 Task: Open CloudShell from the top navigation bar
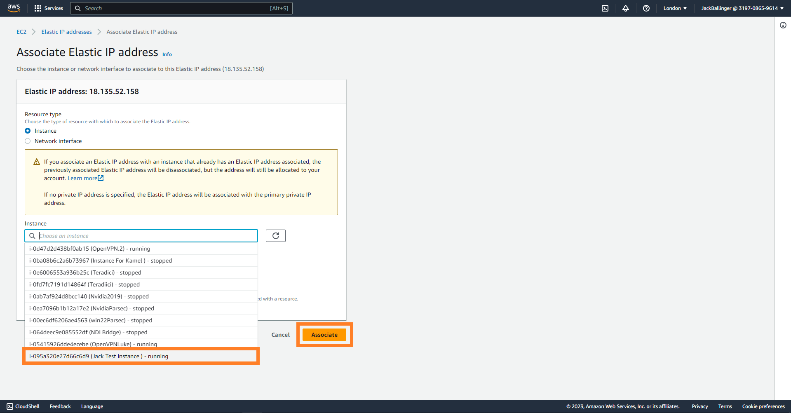605,8
